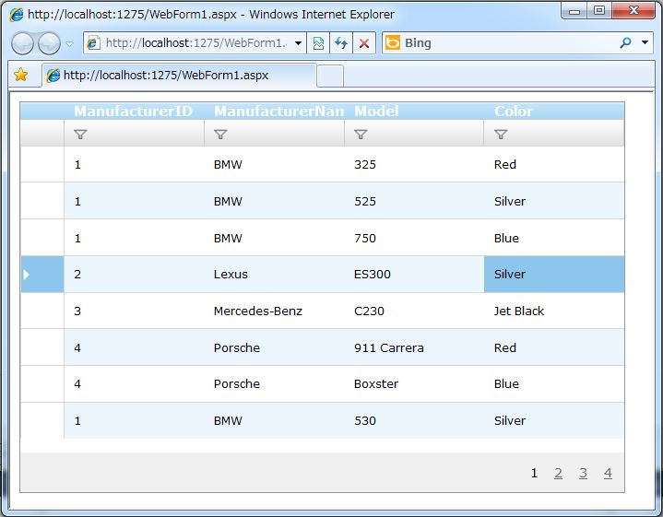Expand the address bar history dropdown
This screenshot has height=517, width=663.
(x=298, y=43)
